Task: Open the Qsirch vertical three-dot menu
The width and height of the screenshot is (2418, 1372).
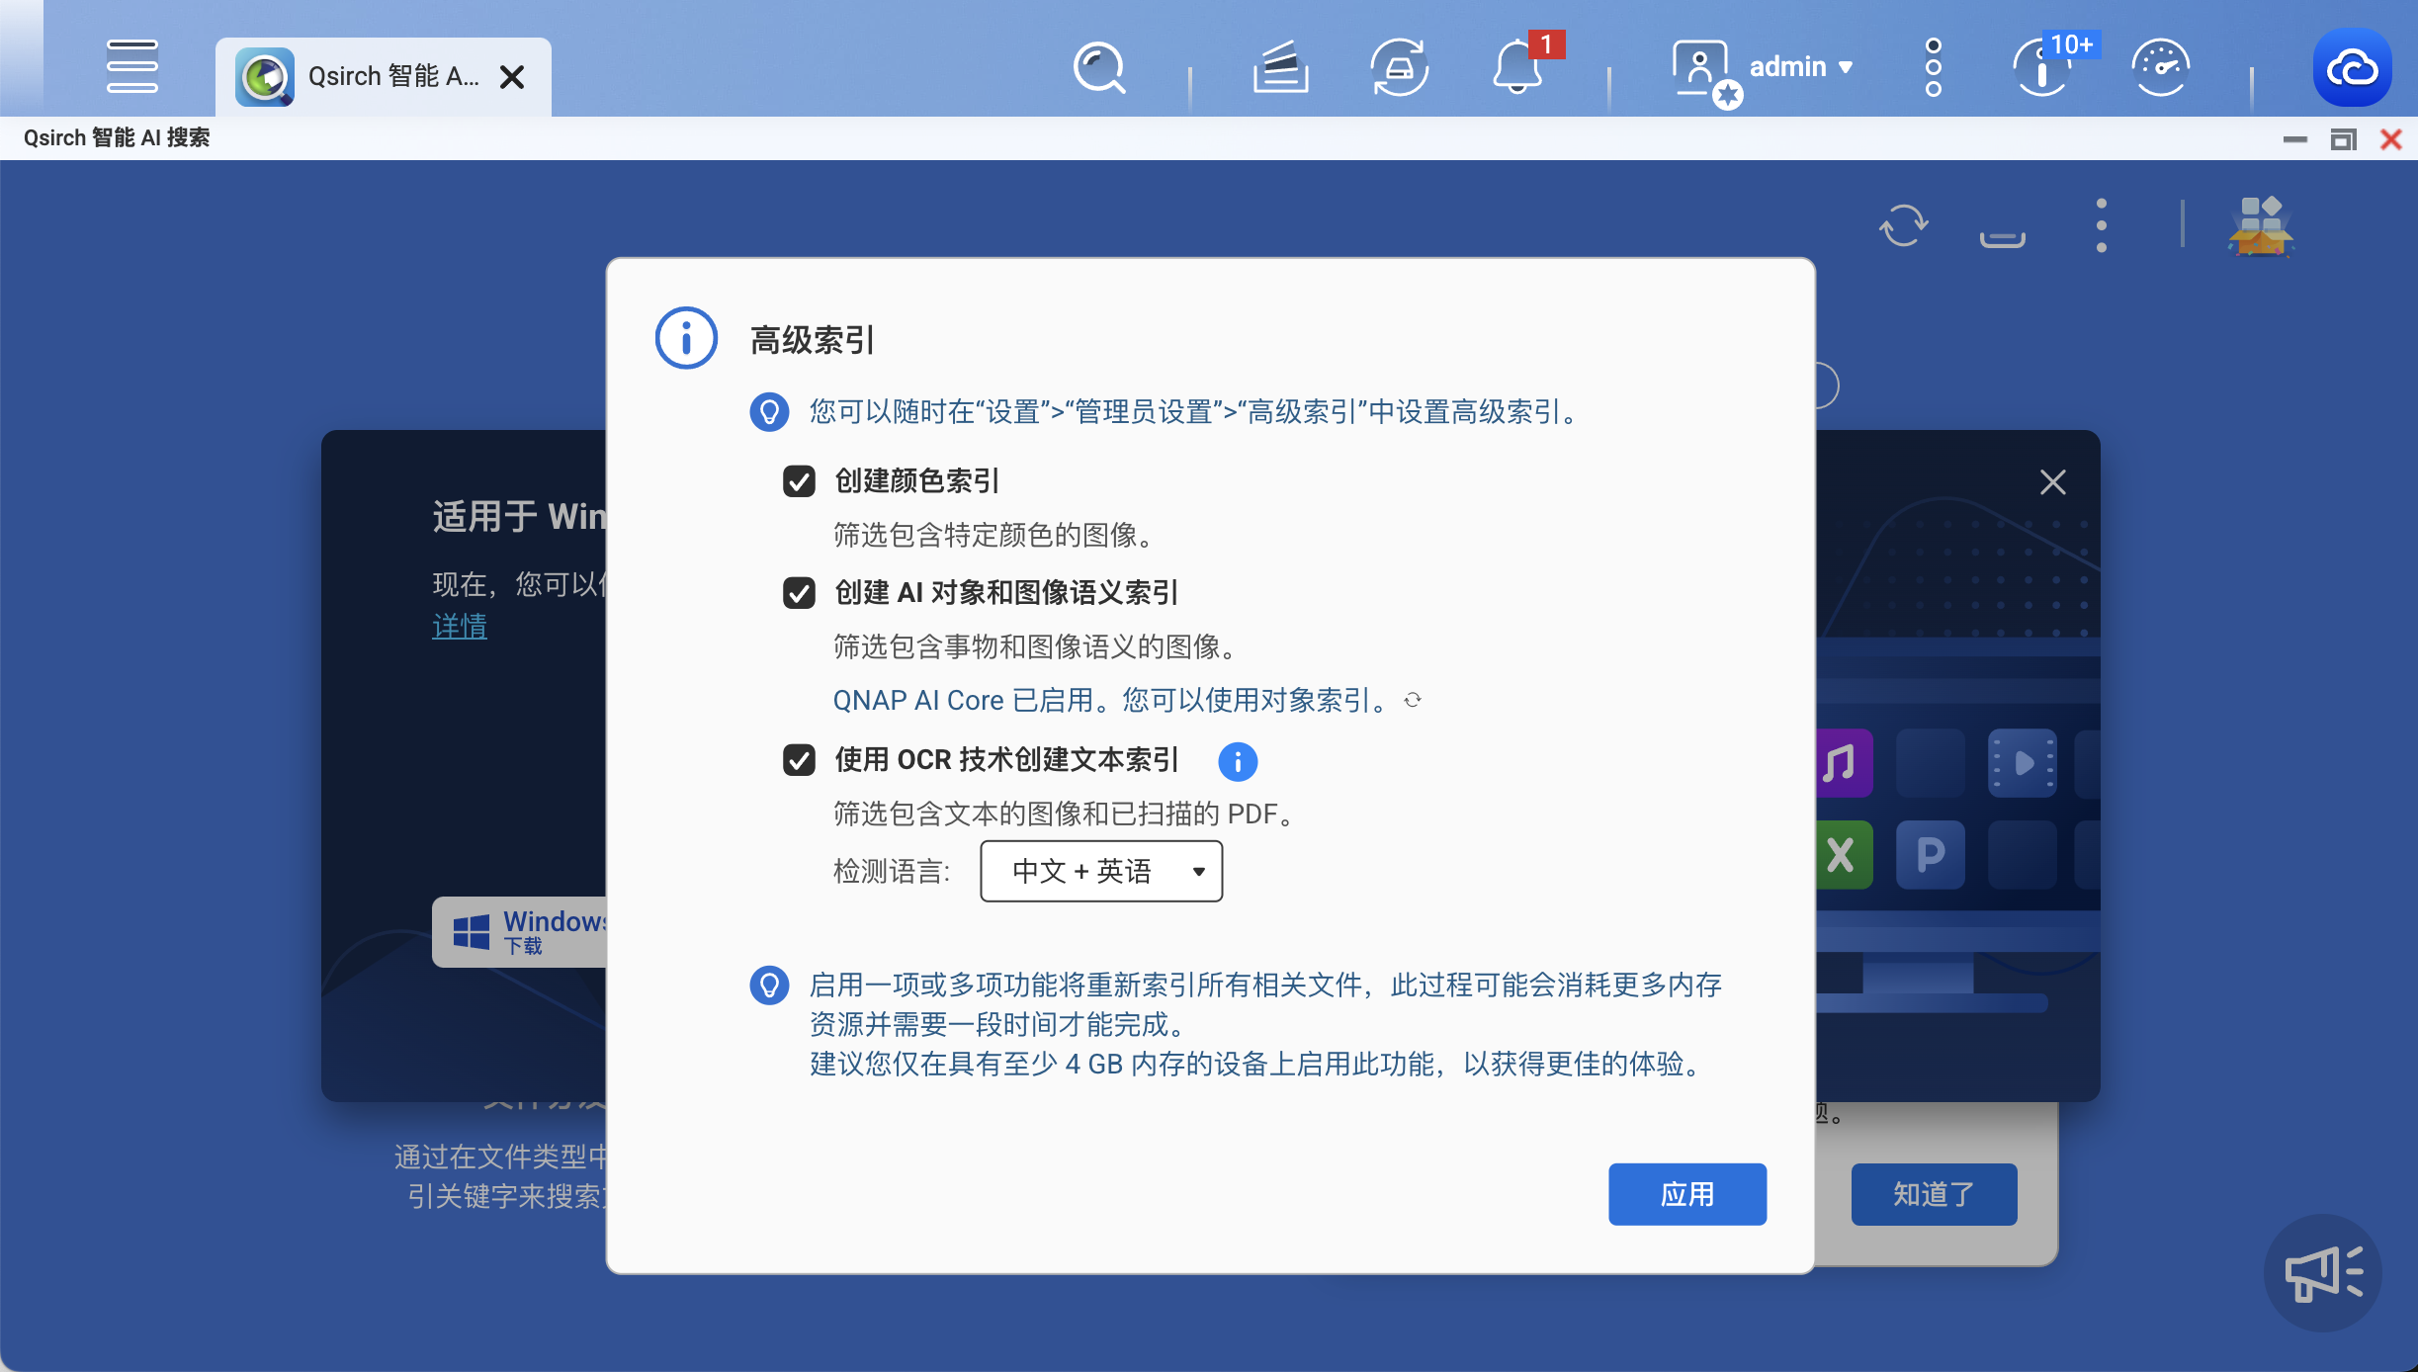Action: tap(2102, 225)
